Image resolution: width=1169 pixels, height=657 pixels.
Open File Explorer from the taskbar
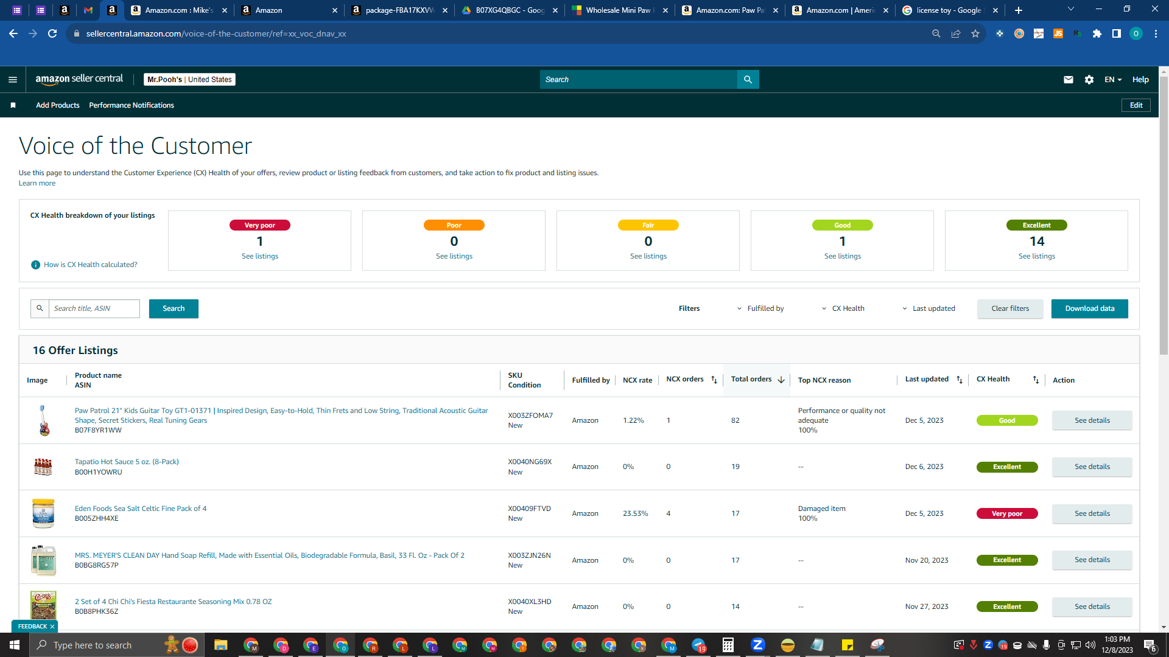click(220, 645)
